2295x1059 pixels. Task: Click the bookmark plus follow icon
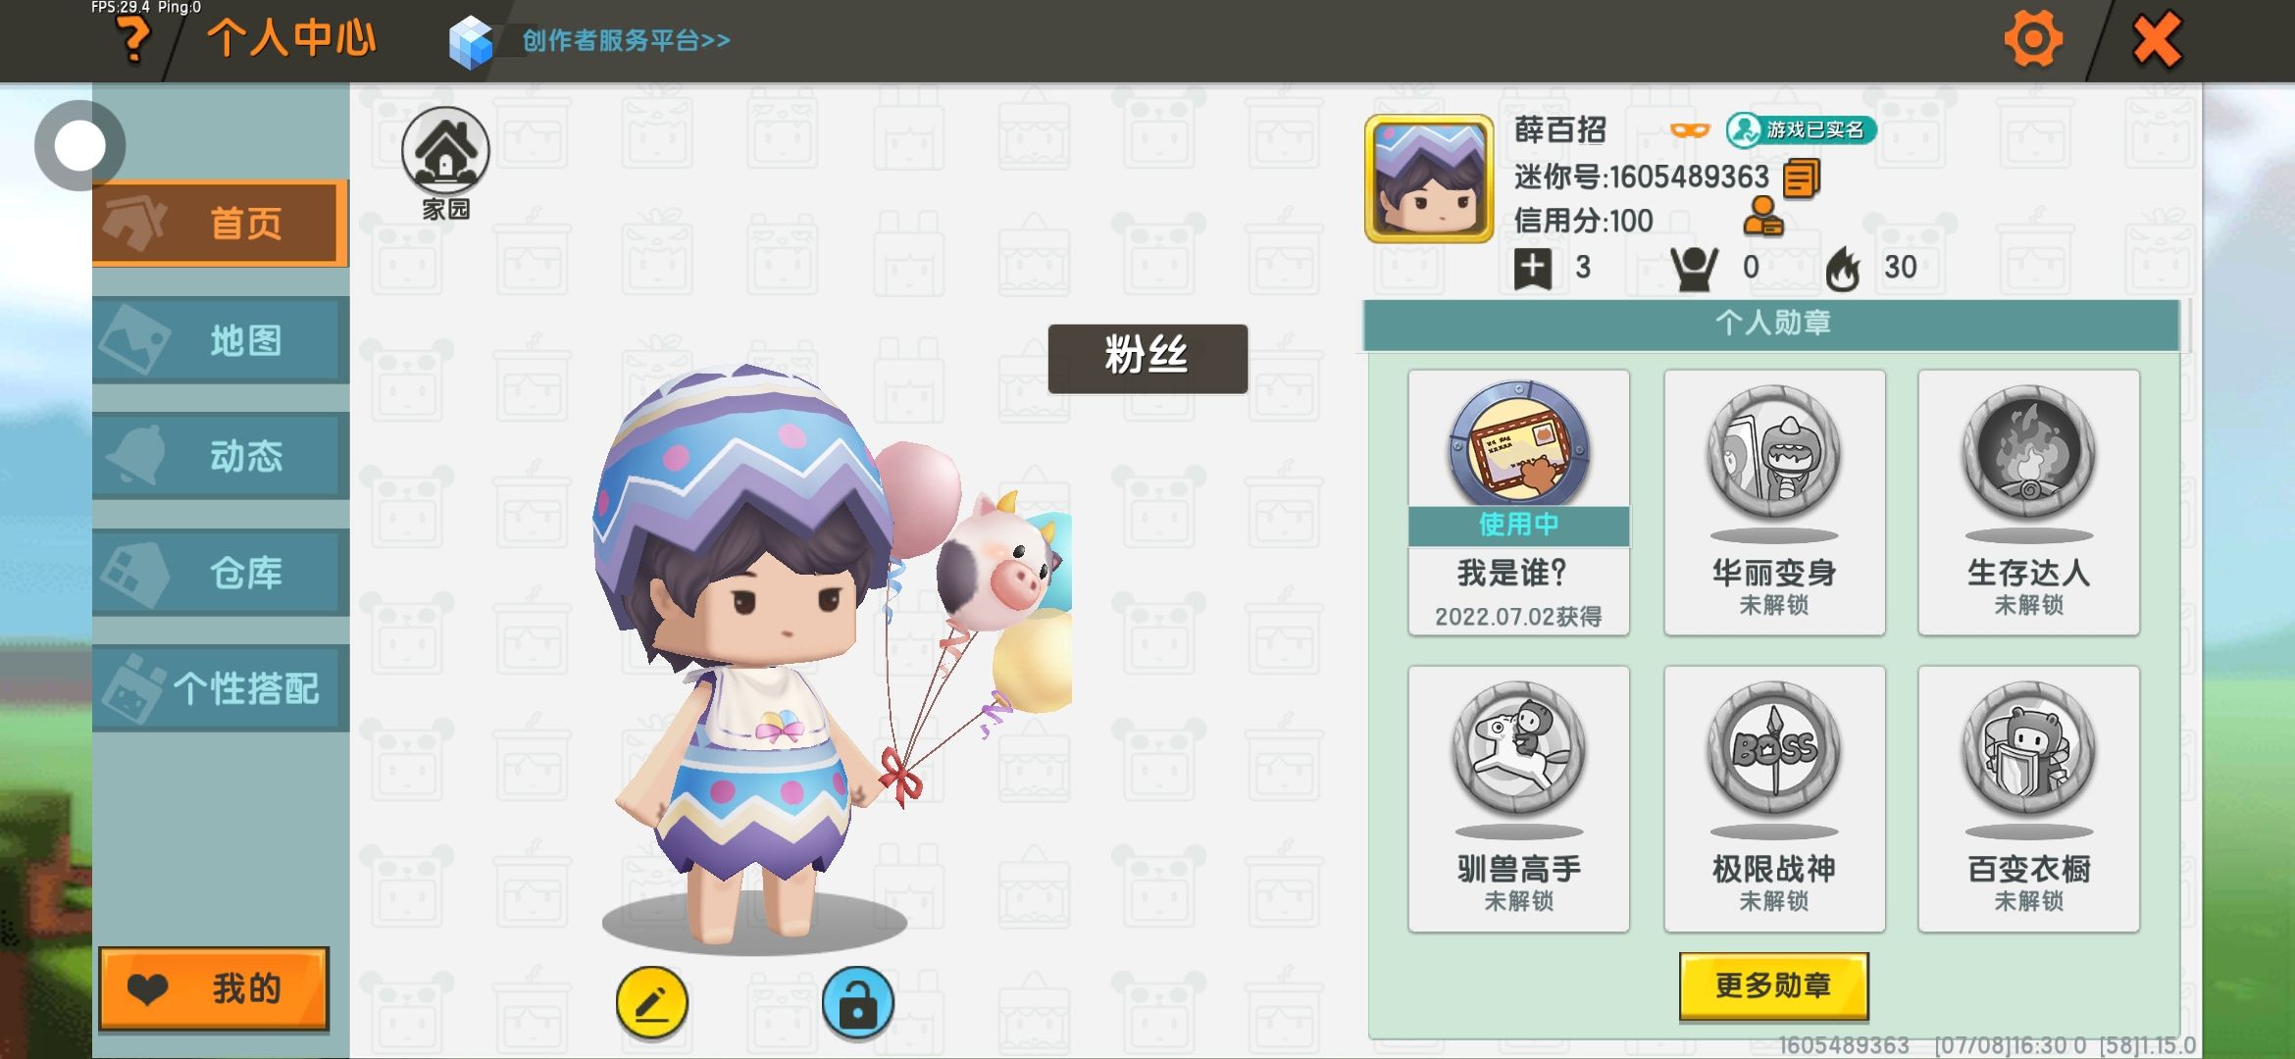point(1533,268)
